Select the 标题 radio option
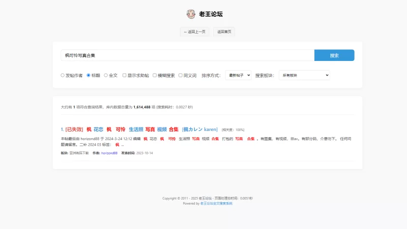The width and height of the screenshot is (407, 229). pos(89,75)
